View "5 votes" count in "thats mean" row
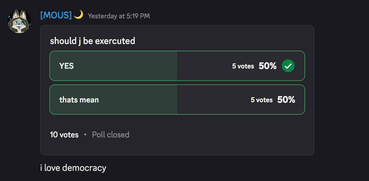This screenshot has height=181, width=369. pyautogui.click(x=261, y=100)
